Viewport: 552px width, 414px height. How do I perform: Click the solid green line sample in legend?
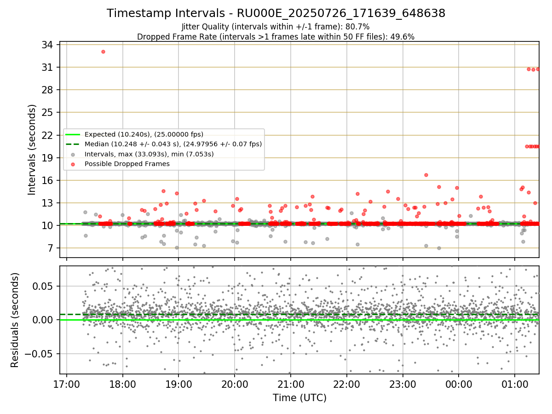pyautogui.click(x=73, y=134)
